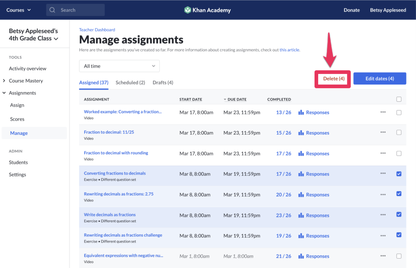
Task: Click bar chart icon for Rewriting decimals as fractions: 2.75
Action: click(x=301, y=194)
